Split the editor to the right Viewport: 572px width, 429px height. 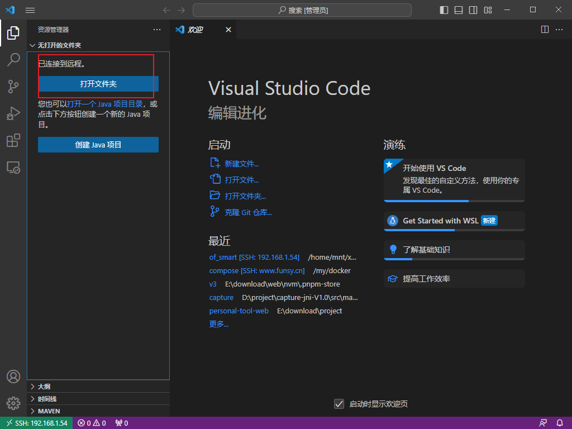(545, 30)
